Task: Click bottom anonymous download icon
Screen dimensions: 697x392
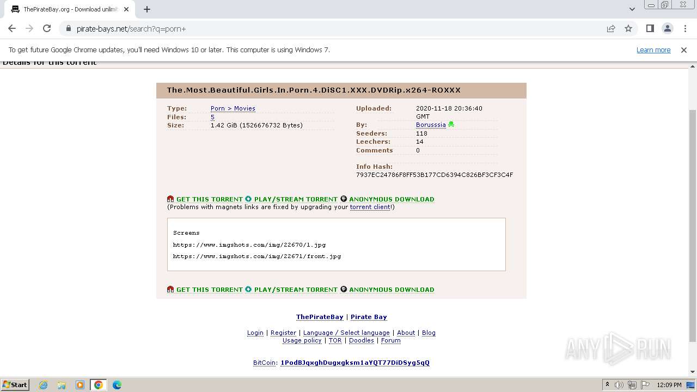Action: coord(344,290)
